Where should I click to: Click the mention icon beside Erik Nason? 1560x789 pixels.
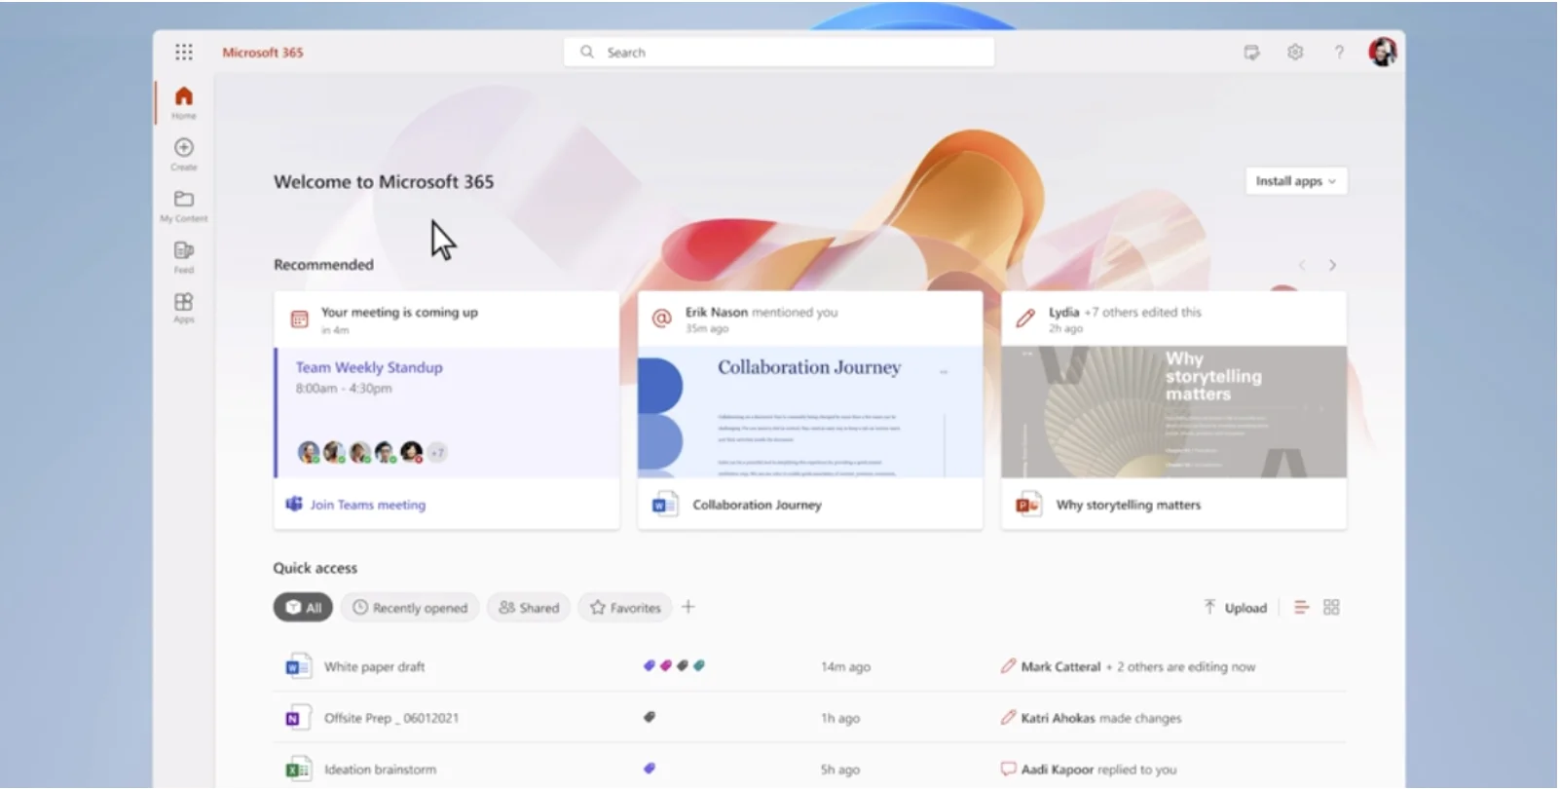click(x=662, y=319)
